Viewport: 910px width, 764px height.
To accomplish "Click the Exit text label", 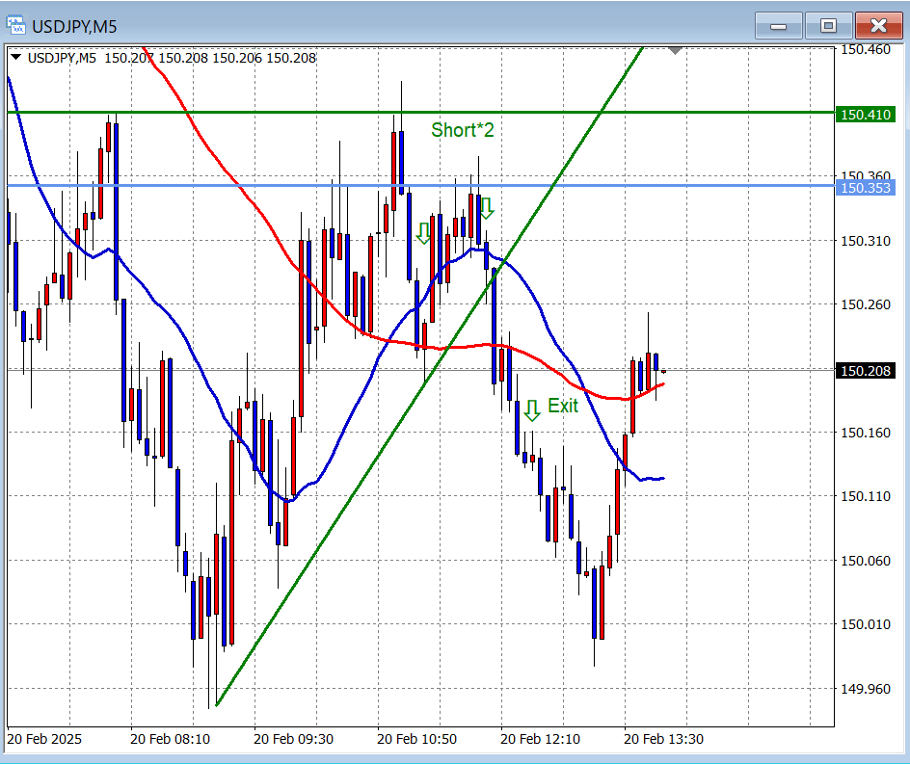I will (x=563, y=406).
